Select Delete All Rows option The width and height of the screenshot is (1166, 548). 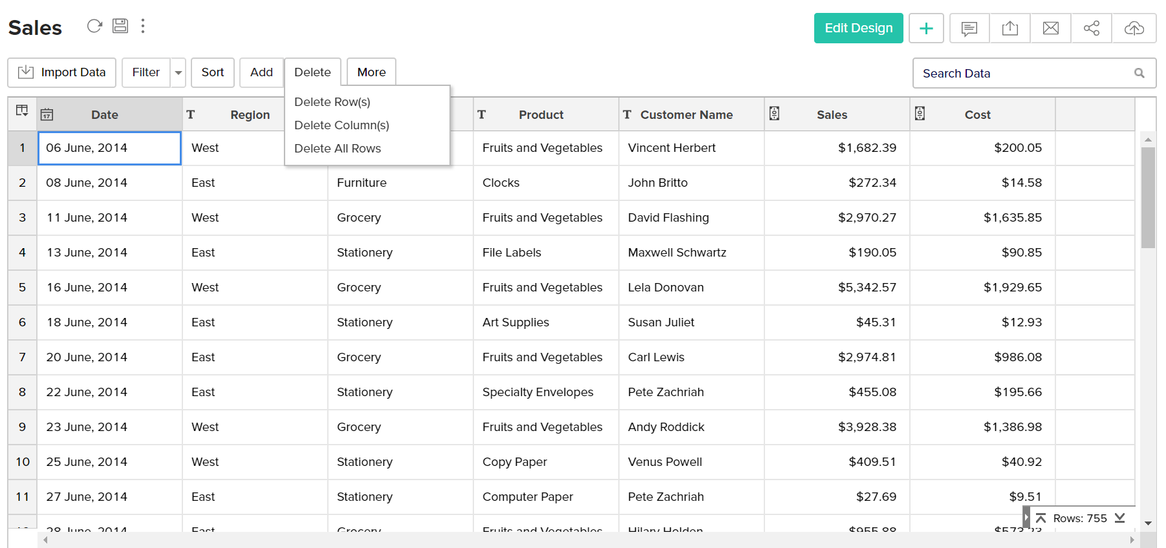(x=338, y=149)
